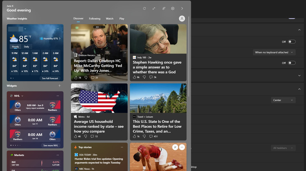Open the All taskbars dropdown
The width and height of the screenshot is (306, 171).
pos(283,148)
